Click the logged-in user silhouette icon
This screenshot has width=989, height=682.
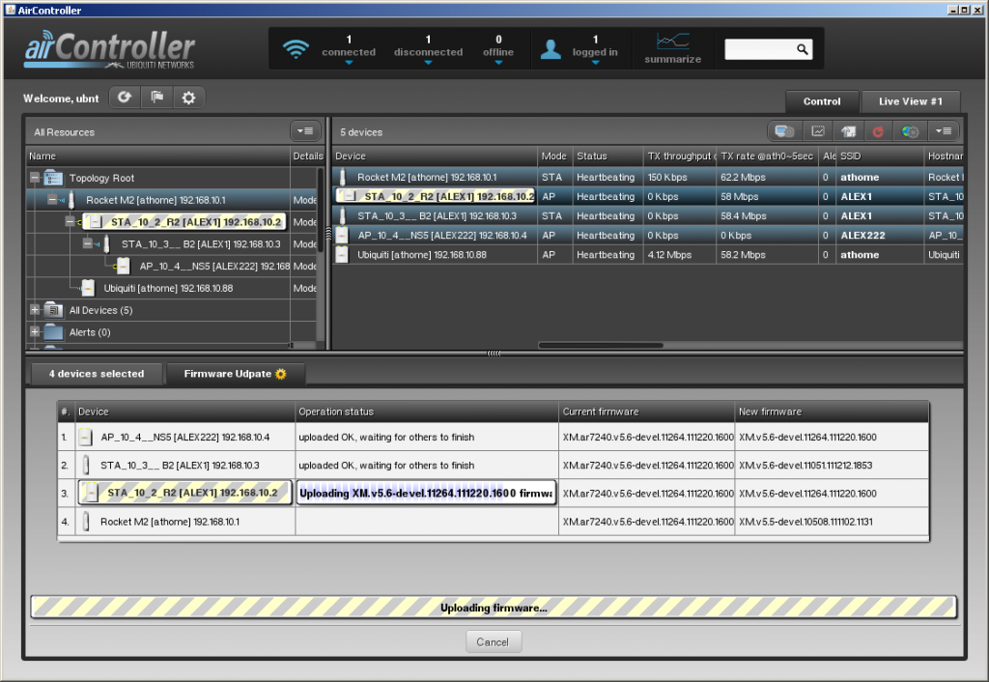[551, 49]
